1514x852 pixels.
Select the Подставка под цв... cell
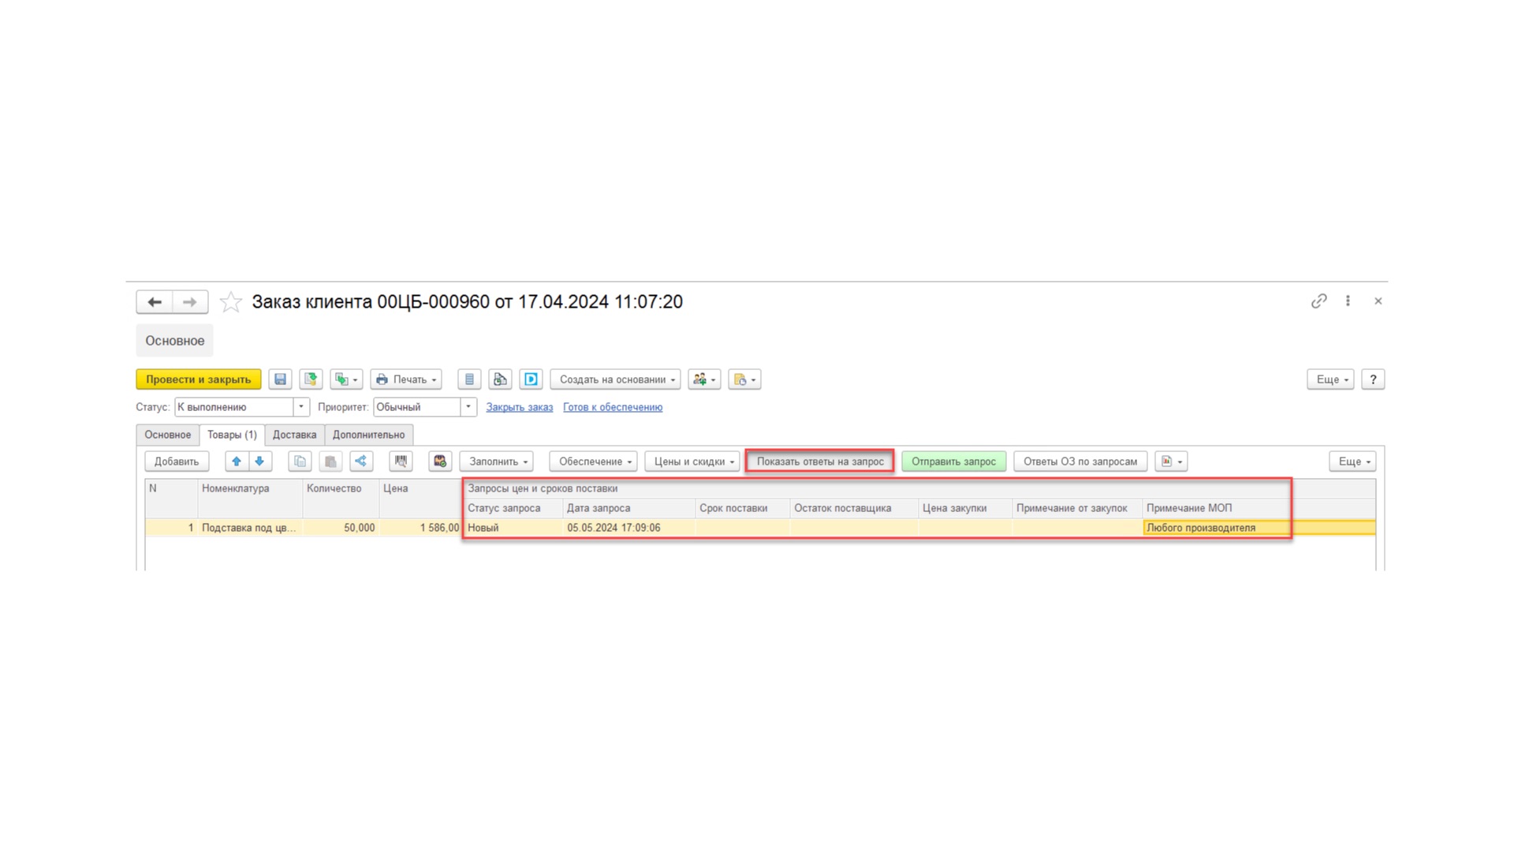tap(249, 528)
